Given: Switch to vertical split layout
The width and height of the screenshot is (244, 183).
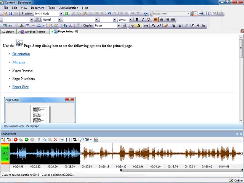Looking at the screenshot, I should point(207,14).
